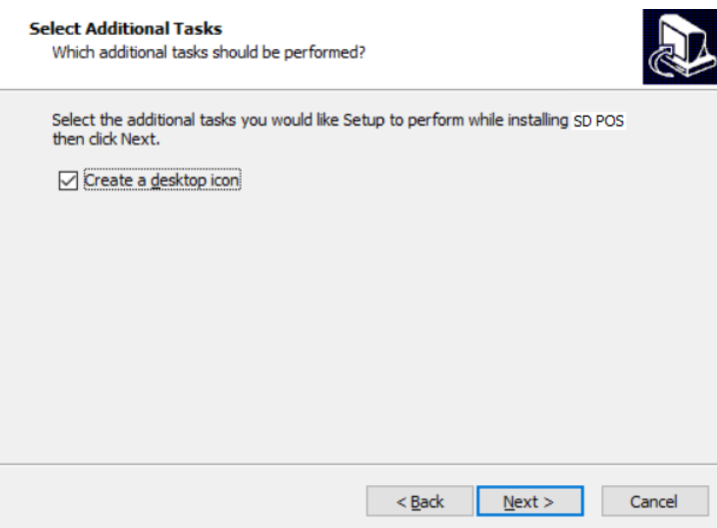Click the checkmark inside the desktop icon box
717x528 pixels.
[x=68, y=181]
